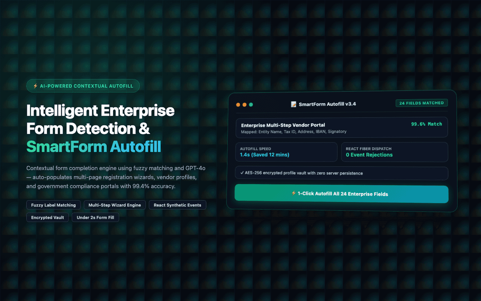Image resolution: width=481 pixels, height=301 pixels.
Task: Click the SmartForm Autofill gradient heading text
Action: (x=94, y=147)
